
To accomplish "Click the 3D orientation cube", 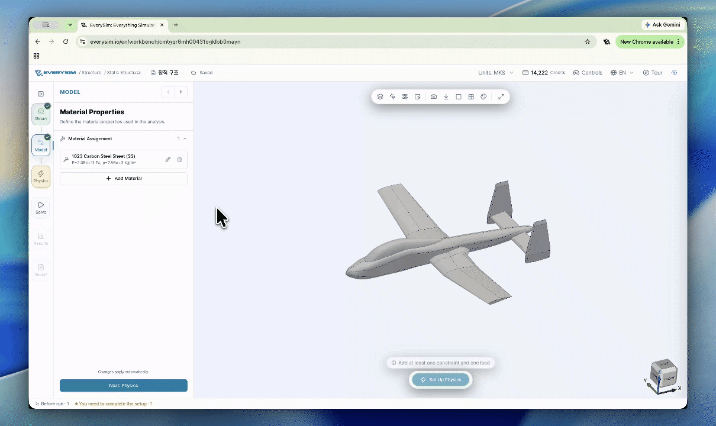I will (663, 374).
